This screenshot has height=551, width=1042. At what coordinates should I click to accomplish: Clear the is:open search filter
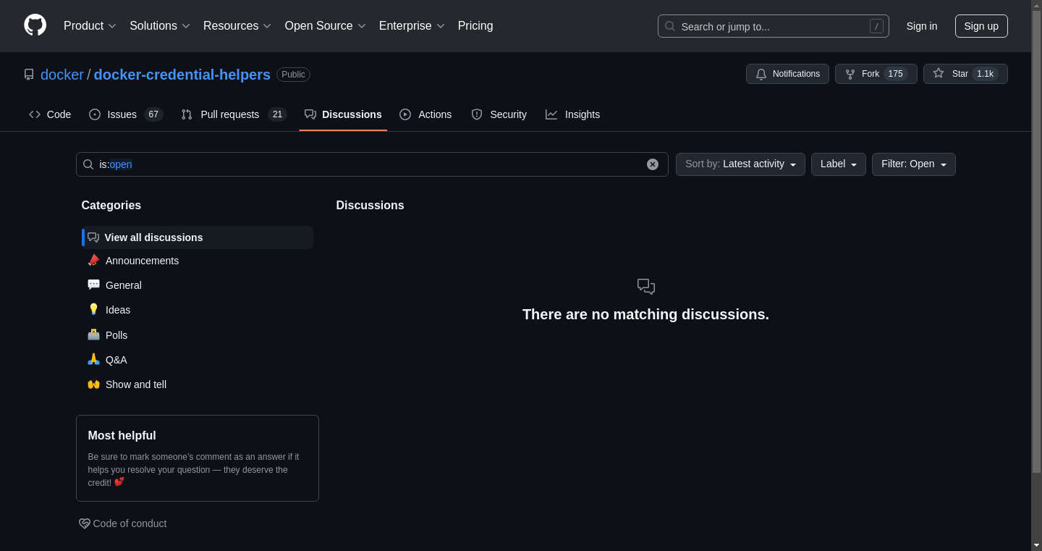[x=653, y=164]
